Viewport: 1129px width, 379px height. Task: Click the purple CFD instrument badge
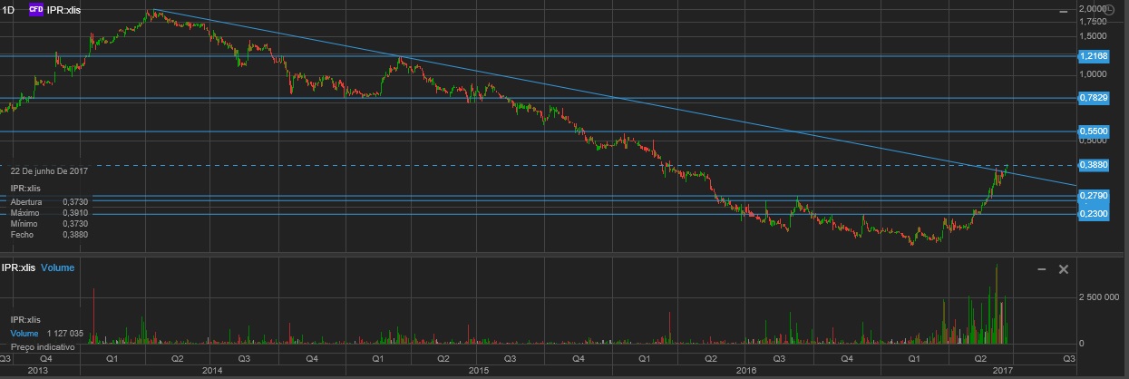[x=36, y=9]
